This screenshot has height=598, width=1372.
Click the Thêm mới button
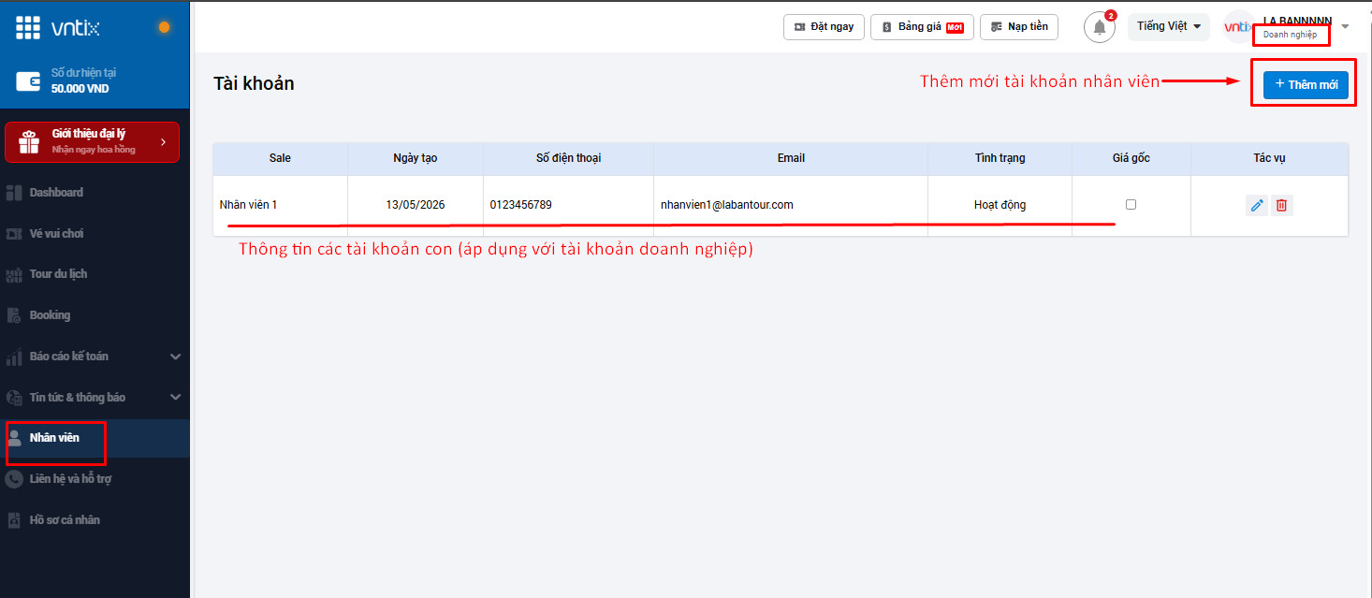pyautogui.click(x=1306, y=85)
